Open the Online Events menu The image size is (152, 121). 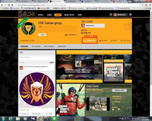pos(69,15)
